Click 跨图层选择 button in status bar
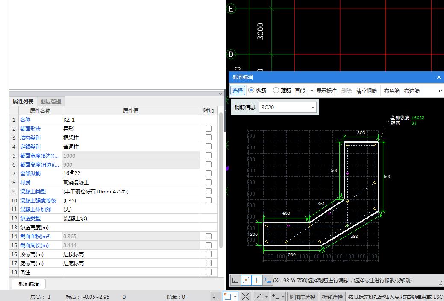This screenshot has height=301, width=444. click(x=303, y=297)
